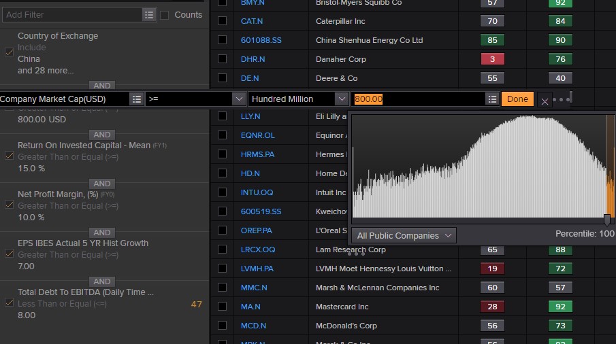
Task: Uncheck Country of Exchange filter
Action: (x=9, y=52)
